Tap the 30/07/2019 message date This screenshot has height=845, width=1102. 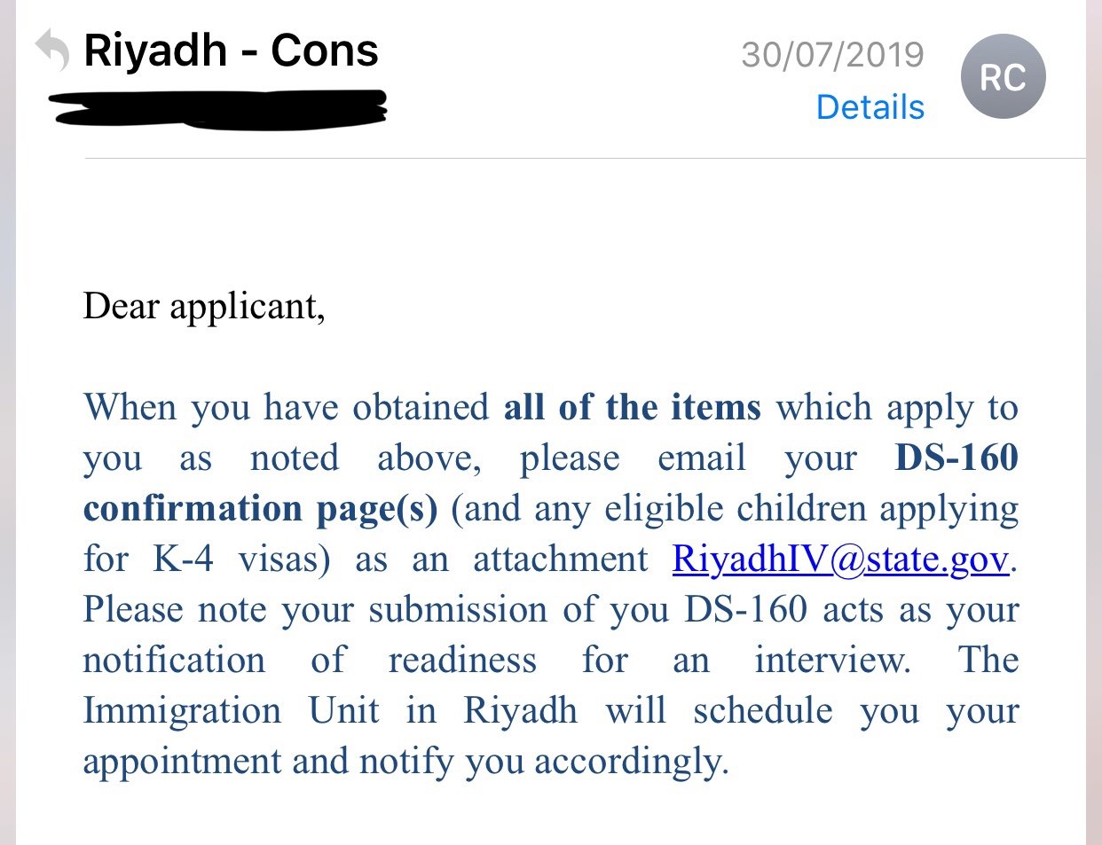click(832, 55)
